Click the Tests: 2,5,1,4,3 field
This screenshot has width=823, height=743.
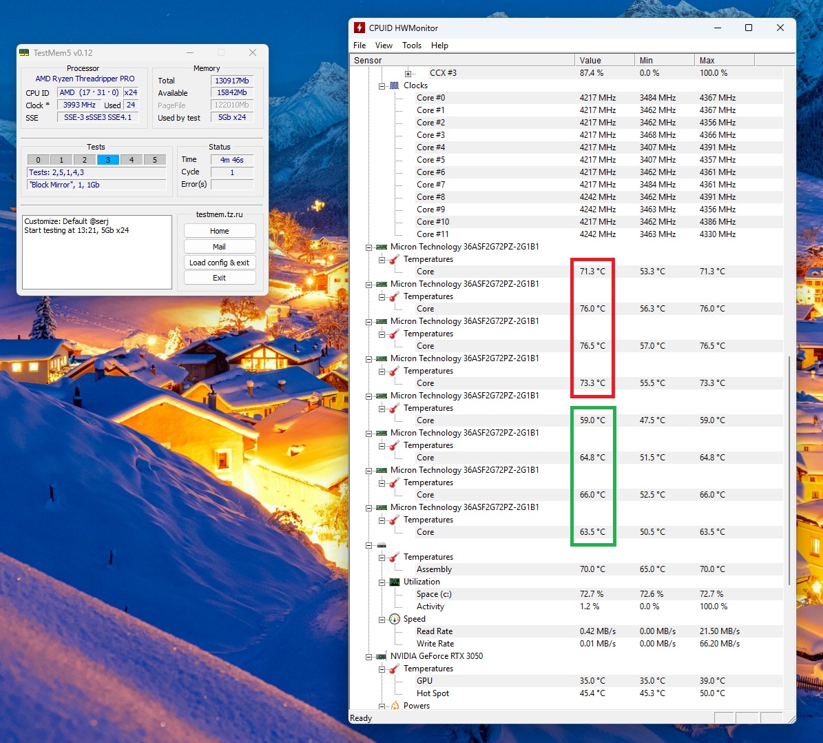pyautogui.click(x=96, y=172)
